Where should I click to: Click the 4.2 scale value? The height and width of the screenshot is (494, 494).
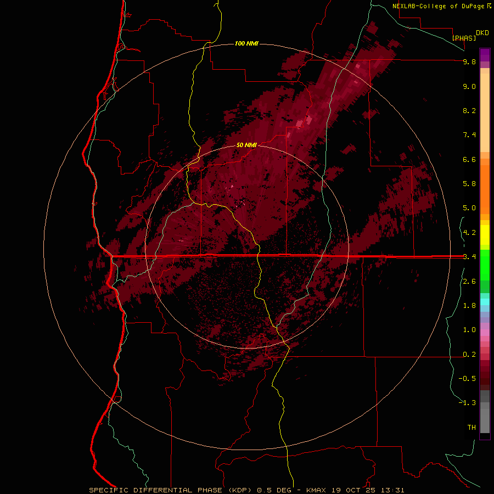tap(469, 233)
